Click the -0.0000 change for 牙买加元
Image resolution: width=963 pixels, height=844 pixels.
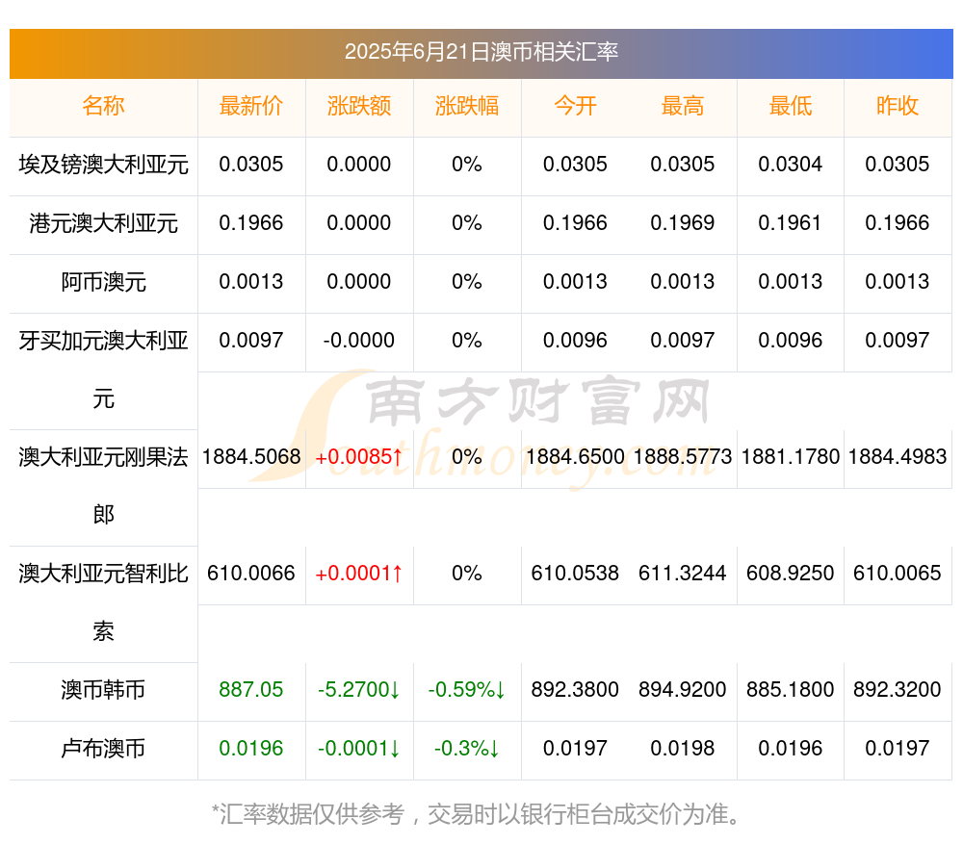pyautogui.click(x=359, y=340)
